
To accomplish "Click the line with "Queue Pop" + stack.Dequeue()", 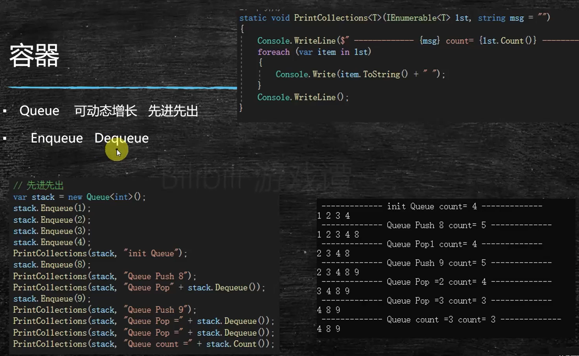I will [x=139, y=288].
